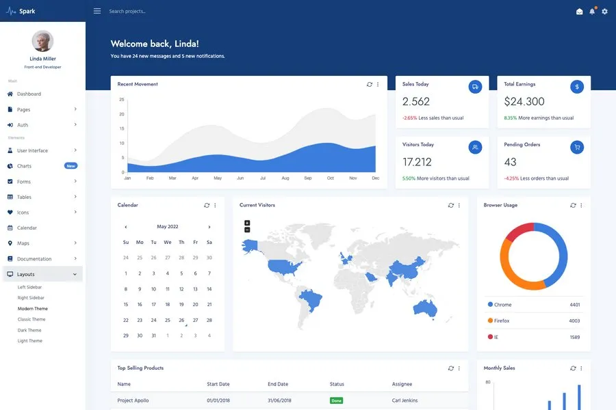
Task: Open the settings gear icon
Action: point(604,12)
